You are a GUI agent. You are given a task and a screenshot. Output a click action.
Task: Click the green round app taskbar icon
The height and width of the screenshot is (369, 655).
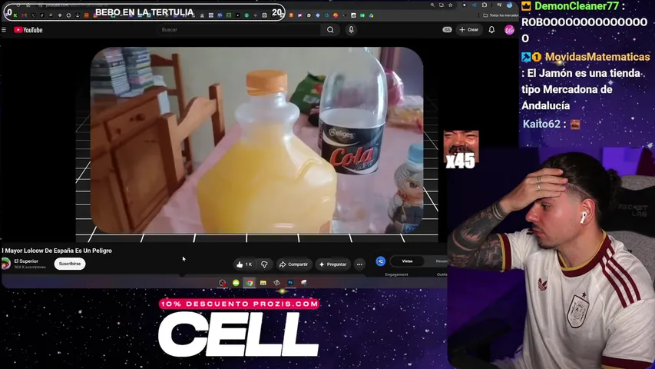(236, 283)
